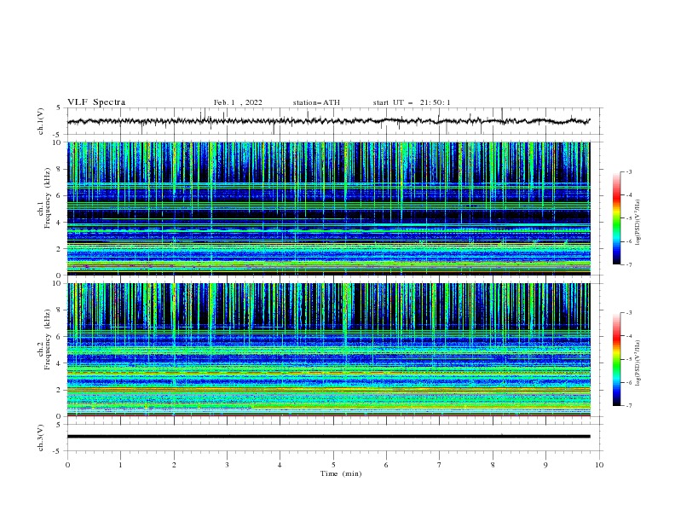Click time axis tick label '7'
675x522 pixels.
click(440, 465)
